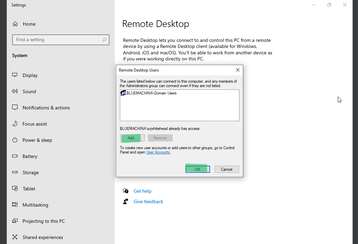
Task: Click the Shared experiences icon
Action: click(15, 237)
